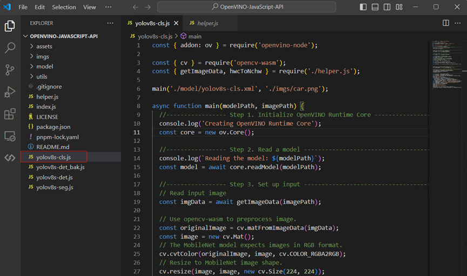Expand the model folder

click(x=45, y=66)
